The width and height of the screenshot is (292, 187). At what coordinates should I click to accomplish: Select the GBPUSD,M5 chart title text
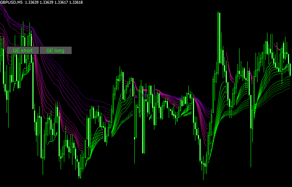(11, 2)
